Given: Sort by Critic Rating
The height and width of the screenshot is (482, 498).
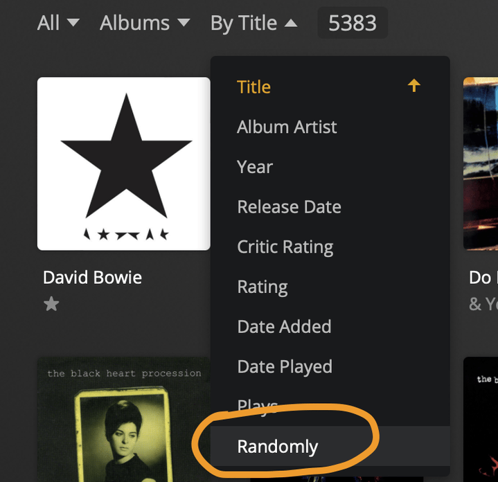Looking at the screenshot, I should pos(285,247).
